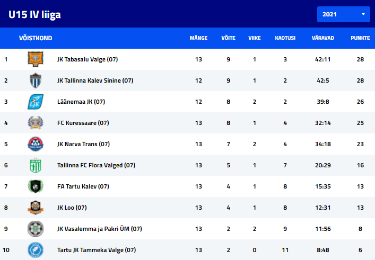Click the VÕISTKOND column header

point(36,38)
